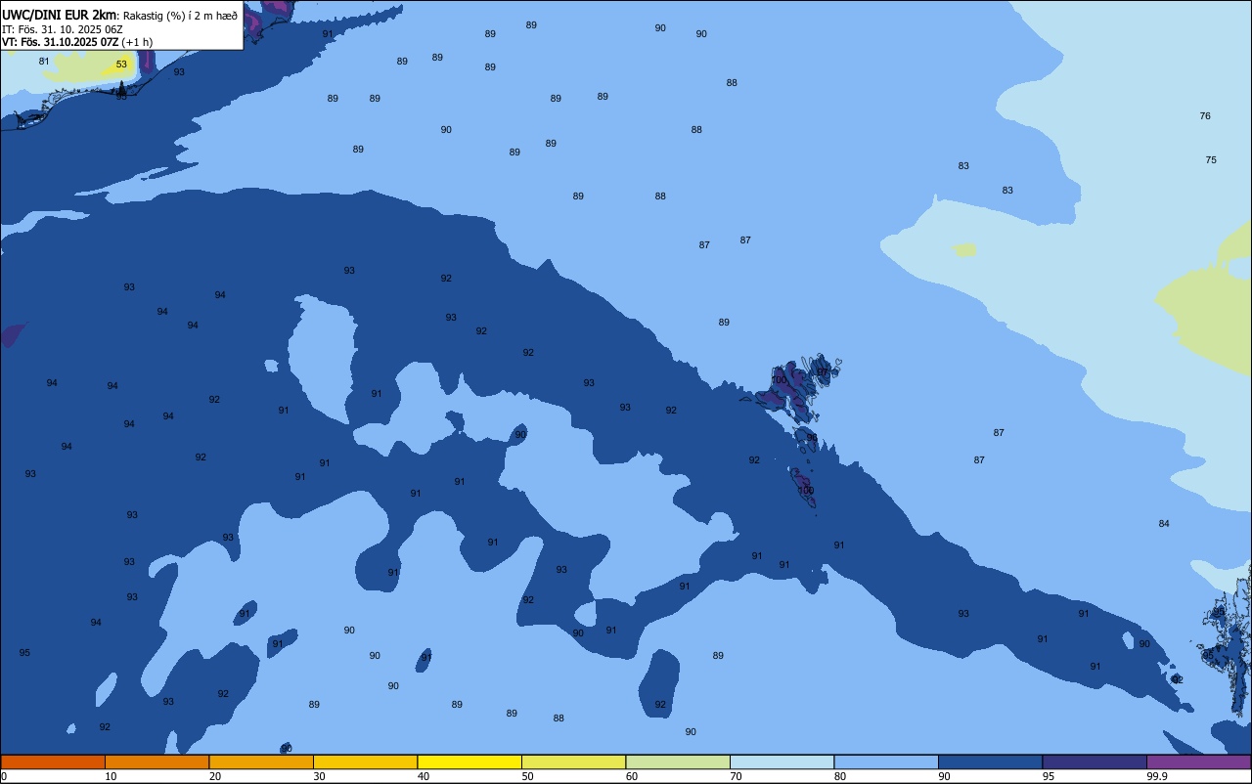Image resolution: width=1252 pixels, height=784 pixels.
Task: Click the 20–30 amber legend swatch
Action: pos(261,762)
